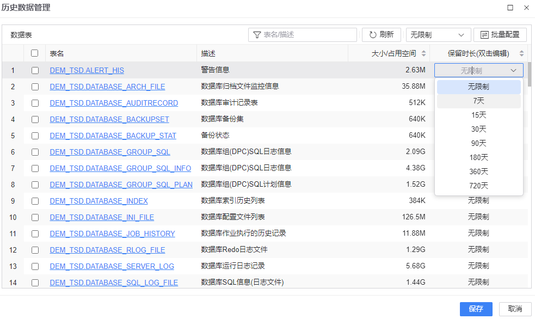The width and height of the screenshot is (535, 319).
Task: Click 无限制 value in DATABASE_SERVER_LOG row
Action: pyautogui.click(x=478, y=266)
